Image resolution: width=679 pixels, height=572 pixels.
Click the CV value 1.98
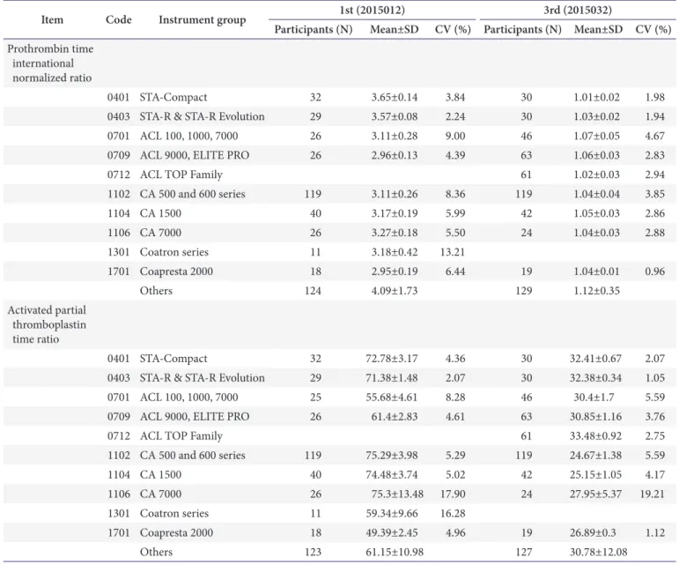click(654, 97)
